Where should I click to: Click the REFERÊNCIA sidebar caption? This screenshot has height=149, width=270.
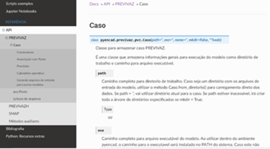click(x=16, y=22)
